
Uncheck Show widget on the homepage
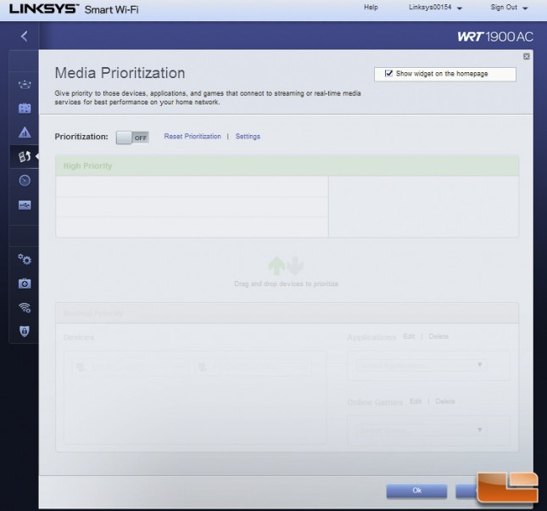[388, 74]
